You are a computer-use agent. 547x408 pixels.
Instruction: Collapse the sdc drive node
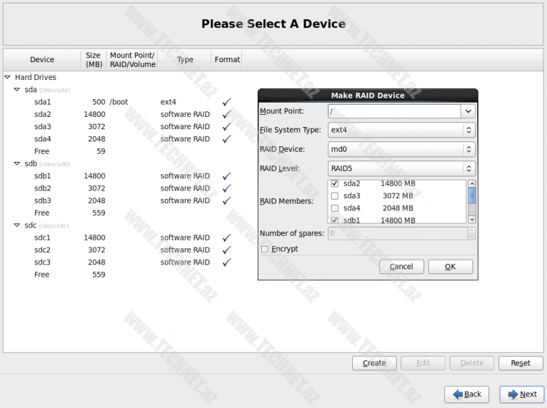(16, 226)
